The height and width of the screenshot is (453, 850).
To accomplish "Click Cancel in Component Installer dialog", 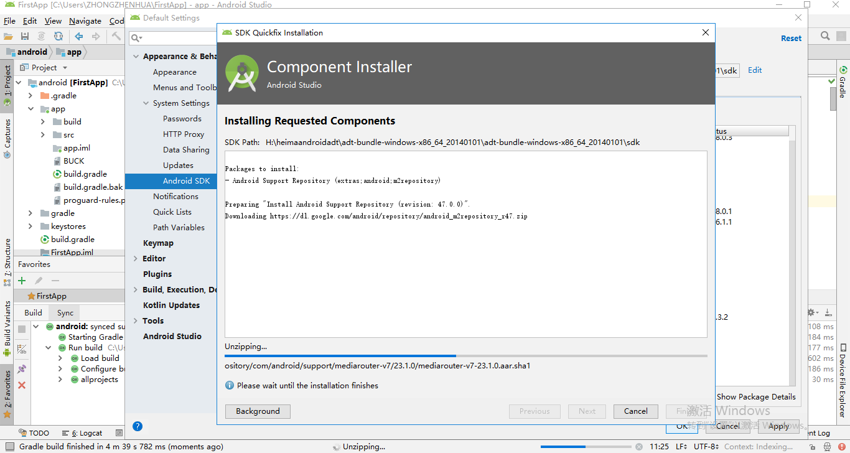I will click(x=636, y=411).
